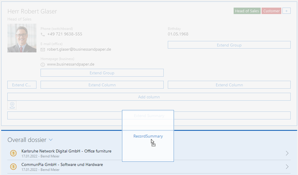Click Robert Glaser's profile photo
Viewport: 298px width, 175px height.
click(x=22, y=38)
